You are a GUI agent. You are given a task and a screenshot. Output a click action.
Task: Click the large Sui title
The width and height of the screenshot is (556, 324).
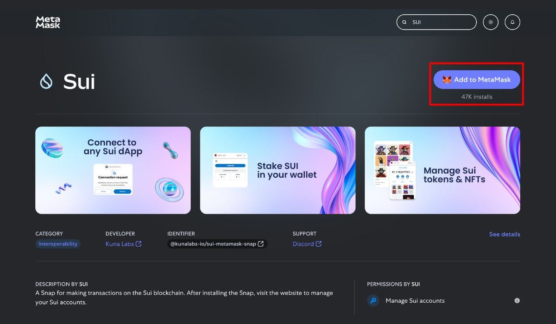(79, 82)
